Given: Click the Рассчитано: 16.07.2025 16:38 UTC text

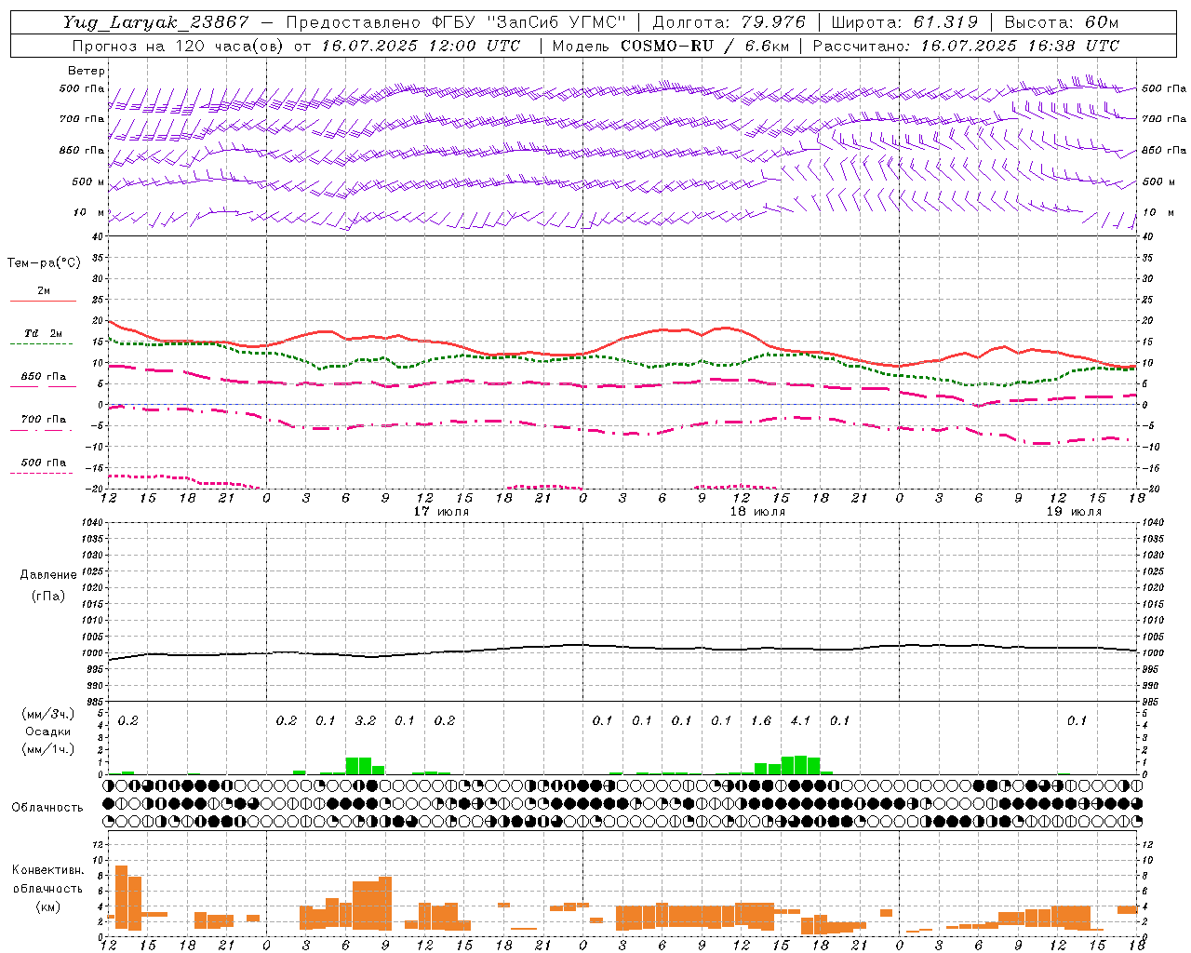Looking at the screenshot, I should (x=966, y=46).
